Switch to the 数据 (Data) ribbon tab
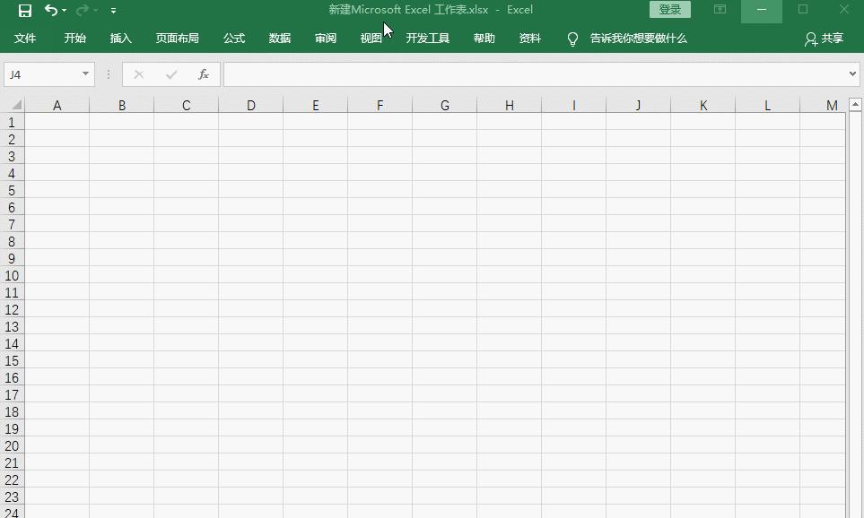 279,39
